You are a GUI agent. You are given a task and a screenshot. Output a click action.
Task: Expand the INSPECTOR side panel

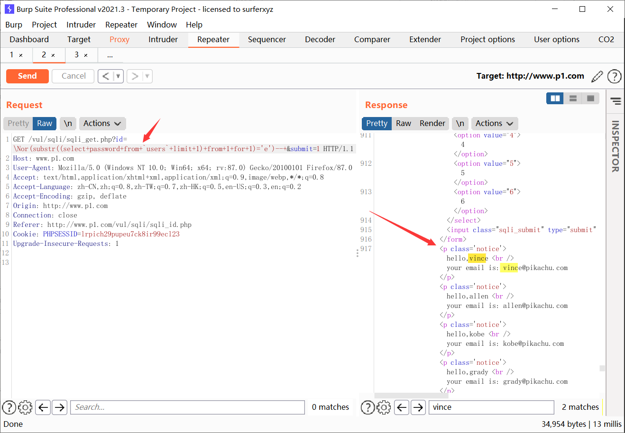coord(616,146)
